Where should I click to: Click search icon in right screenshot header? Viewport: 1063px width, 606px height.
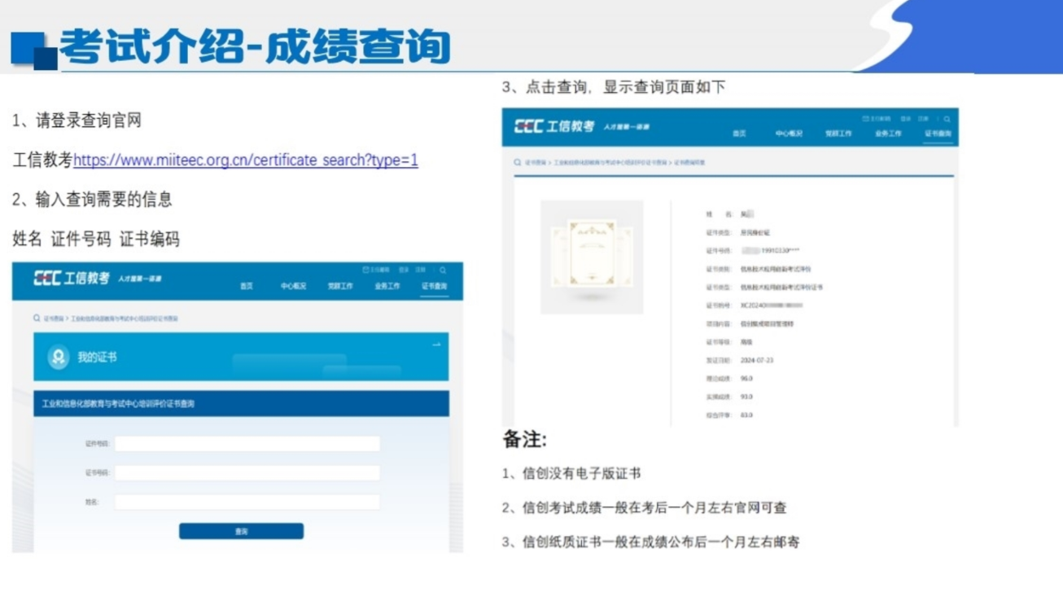tap(947, 119)
